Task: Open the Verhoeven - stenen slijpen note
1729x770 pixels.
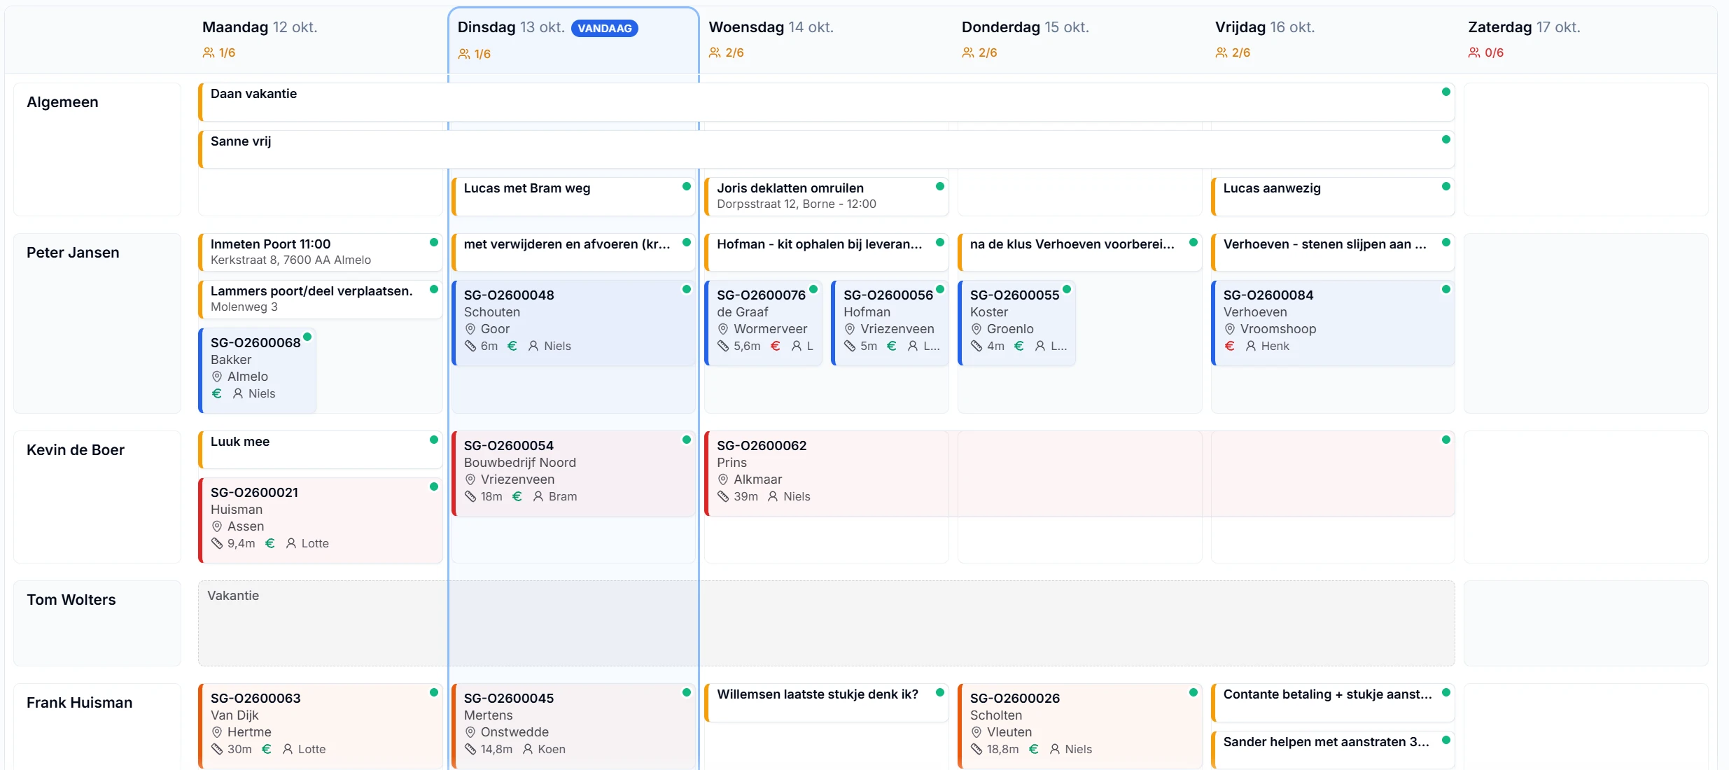Action: [1333, 252]
